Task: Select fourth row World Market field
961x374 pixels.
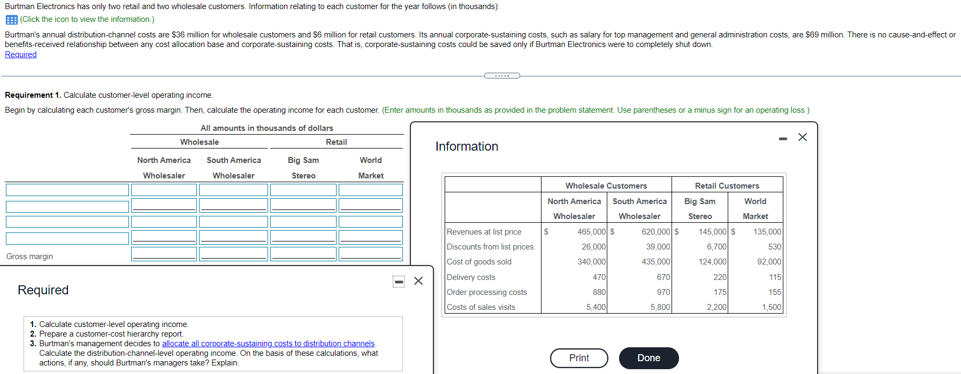Action: point(371,237)
